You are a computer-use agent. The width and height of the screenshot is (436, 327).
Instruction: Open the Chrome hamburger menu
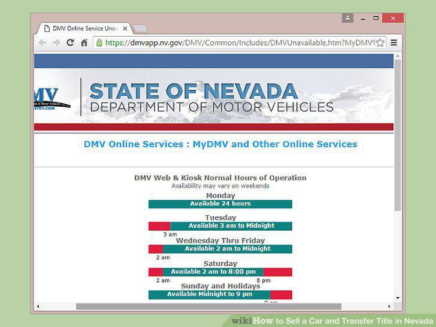[x=393, y=43]
